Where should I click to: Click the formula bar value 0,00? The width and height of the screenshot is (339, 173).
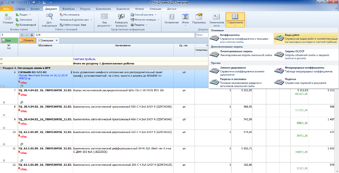coord(114,35)
